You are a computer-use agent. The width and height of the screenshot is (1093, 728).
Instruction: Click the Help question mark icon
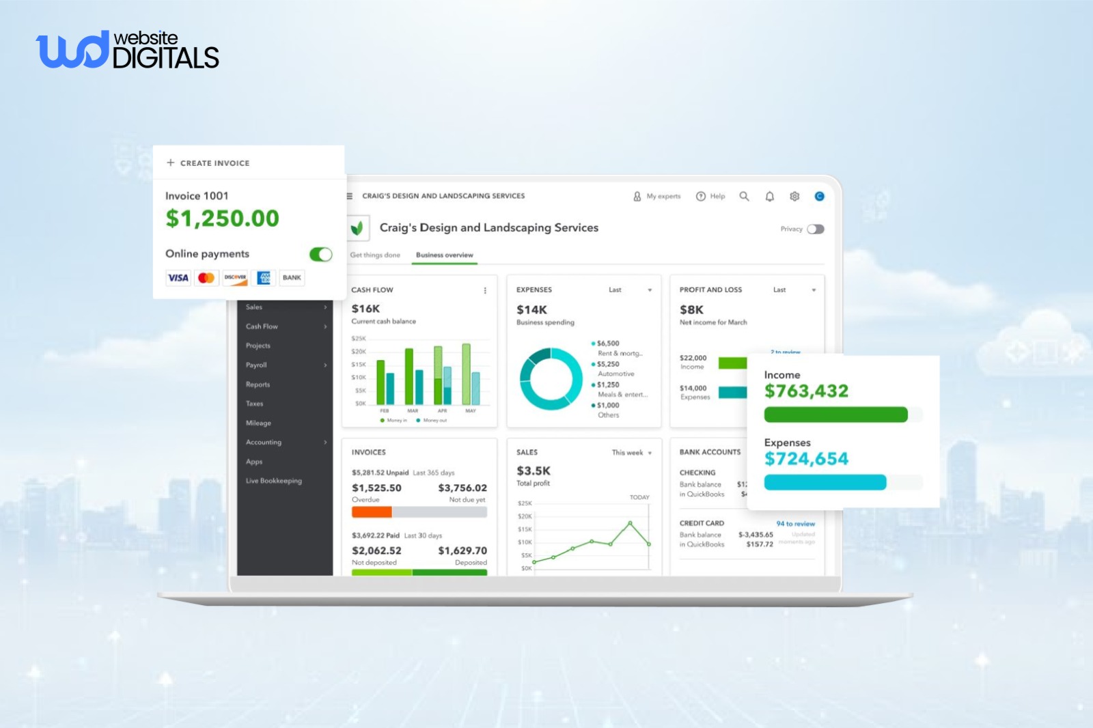tap(700, 196)
